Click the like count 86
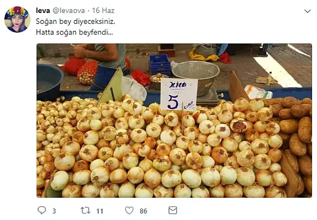This screenshot has width=317, height=220. coord(143,211)
